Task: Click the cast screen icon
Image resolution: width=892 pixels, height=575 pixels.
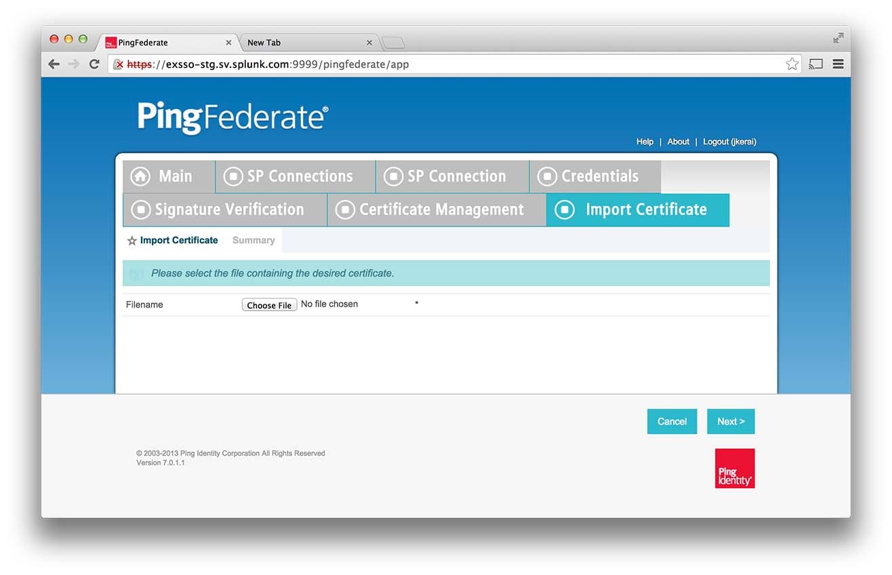Action: pyautogui.click(x=816, y=64)
